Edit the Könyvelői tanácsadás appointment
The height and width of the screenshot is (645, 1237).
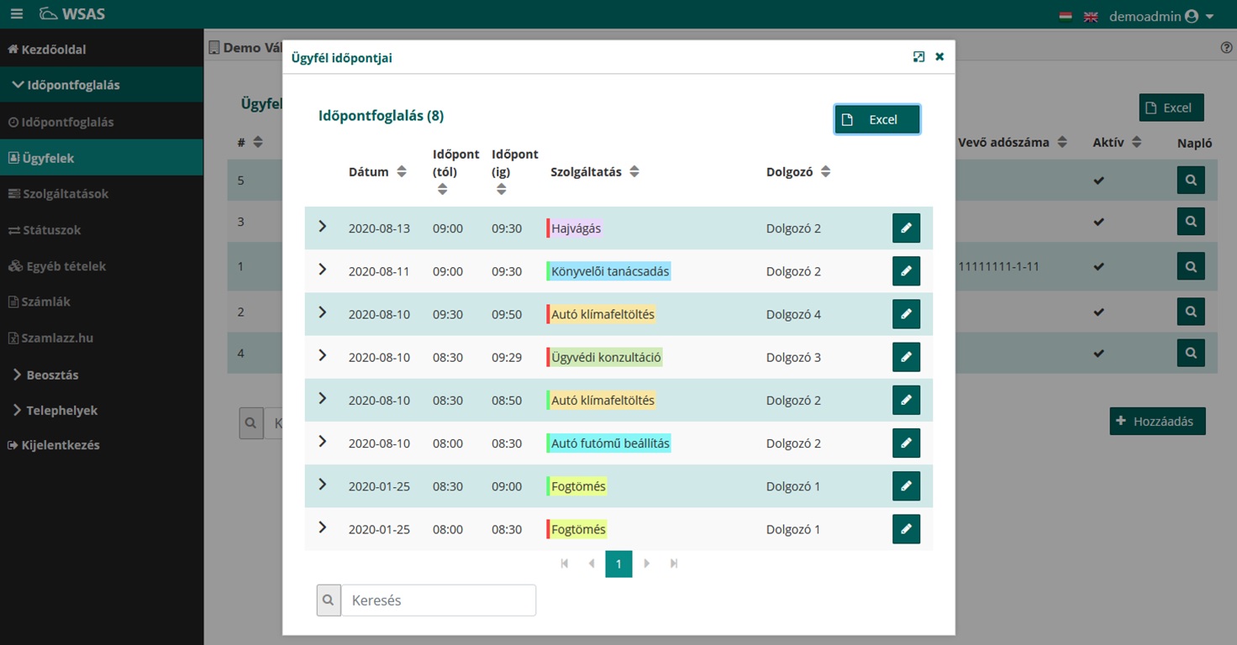[906, 271]
